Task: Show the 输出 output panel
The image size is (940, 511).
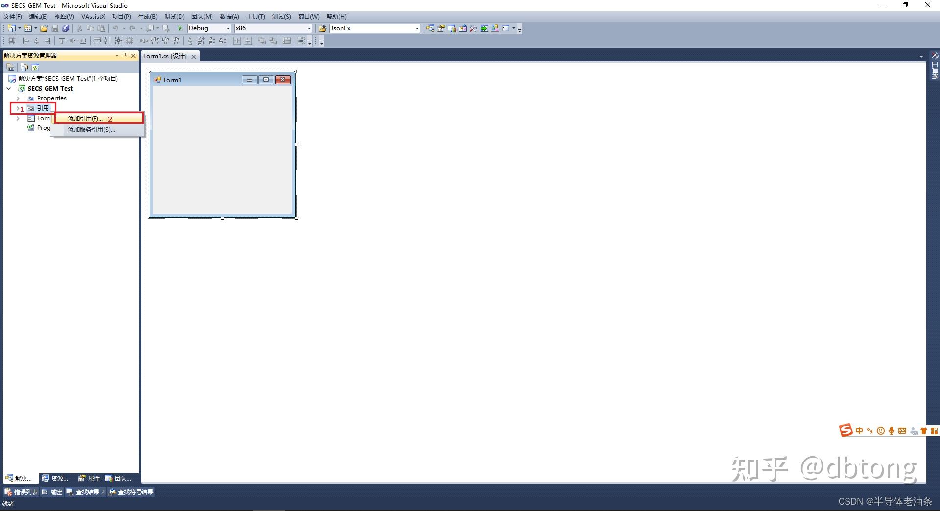Action: (55, 492)
